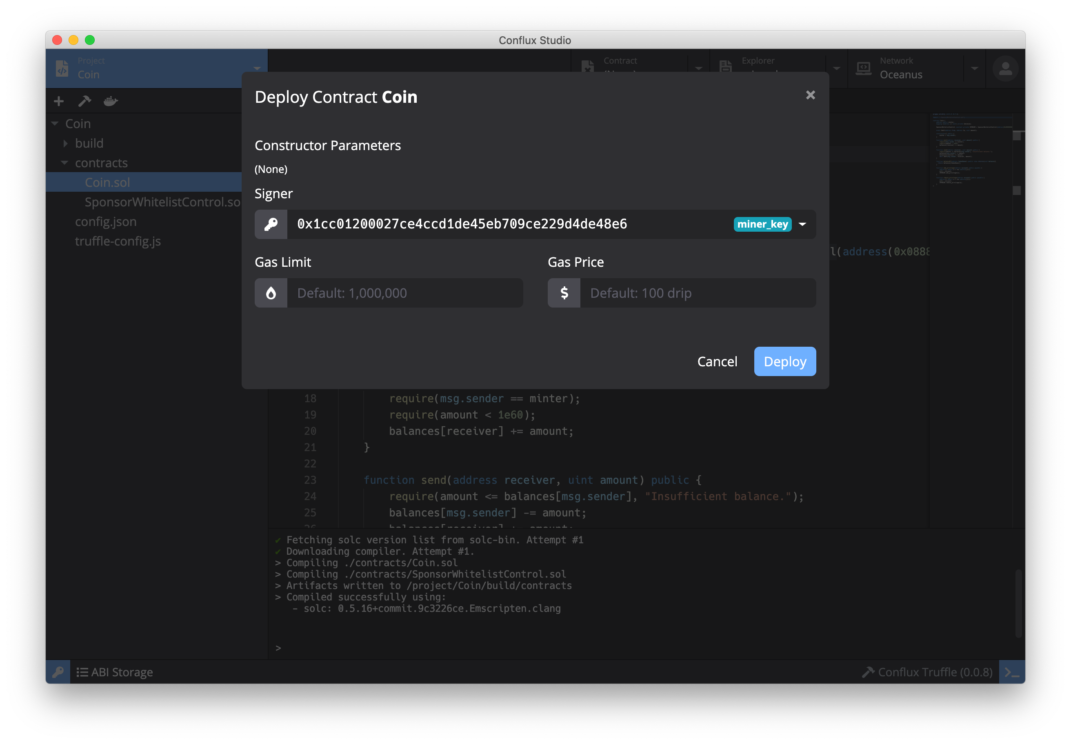This screenshot has height=744, width=1071.
Task: Expand the build folder
Action: [x=66, y=144]
